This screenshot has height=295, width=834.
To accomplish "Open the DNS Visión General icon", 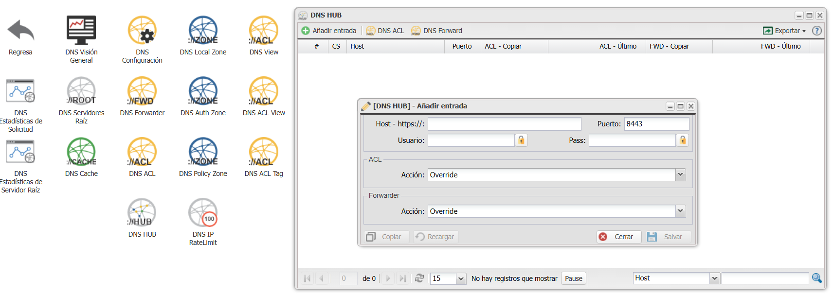I will tap(81, 31).
